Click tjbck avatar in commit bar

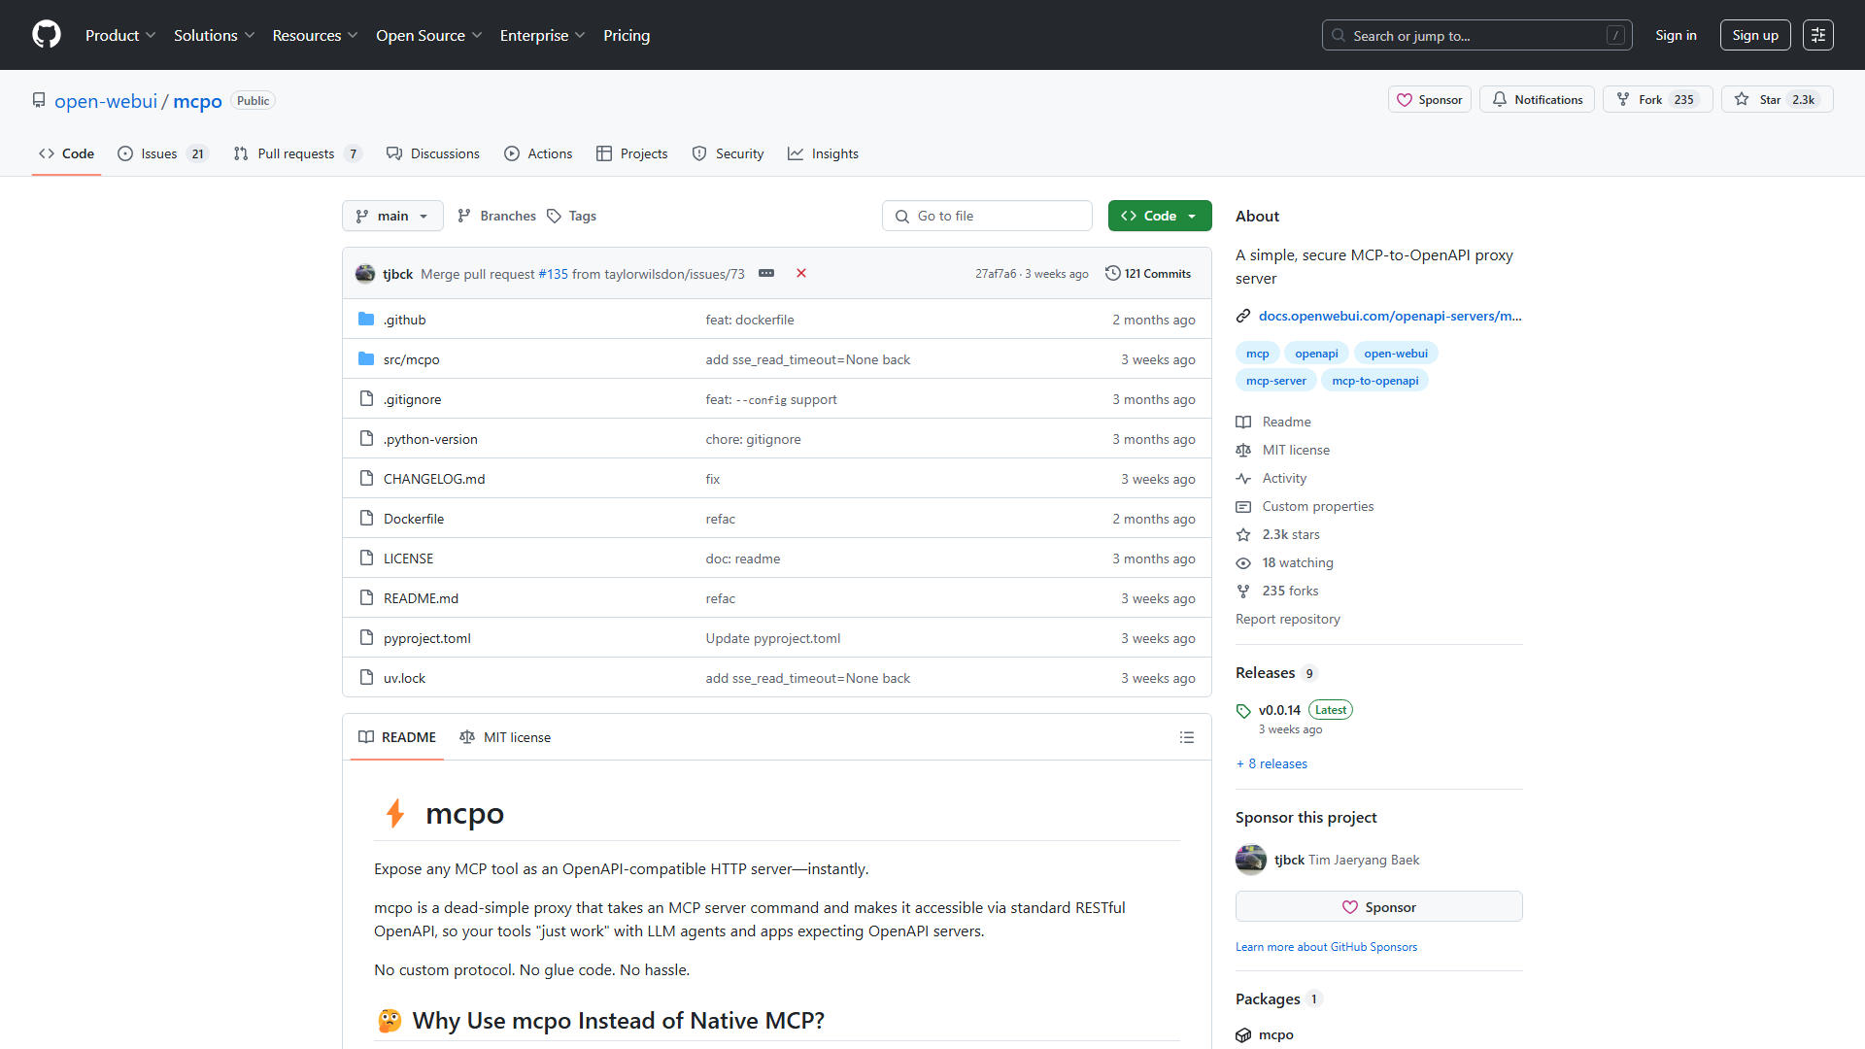(365, 274)
